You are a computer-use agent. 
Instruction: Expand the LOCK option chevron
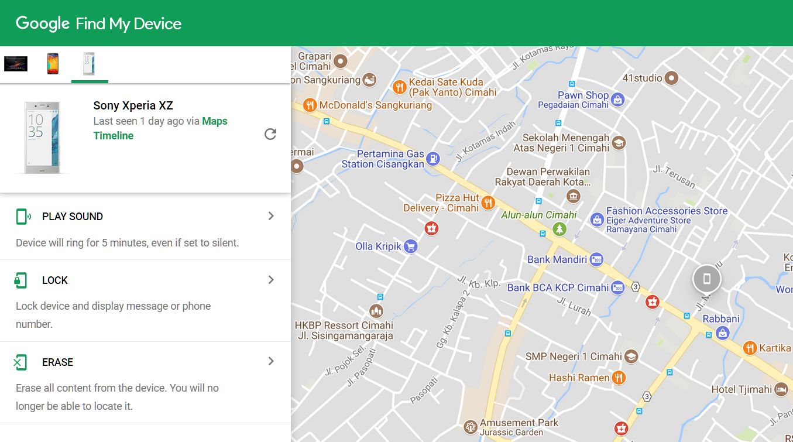pyautogui.click(x=271, y=280)
